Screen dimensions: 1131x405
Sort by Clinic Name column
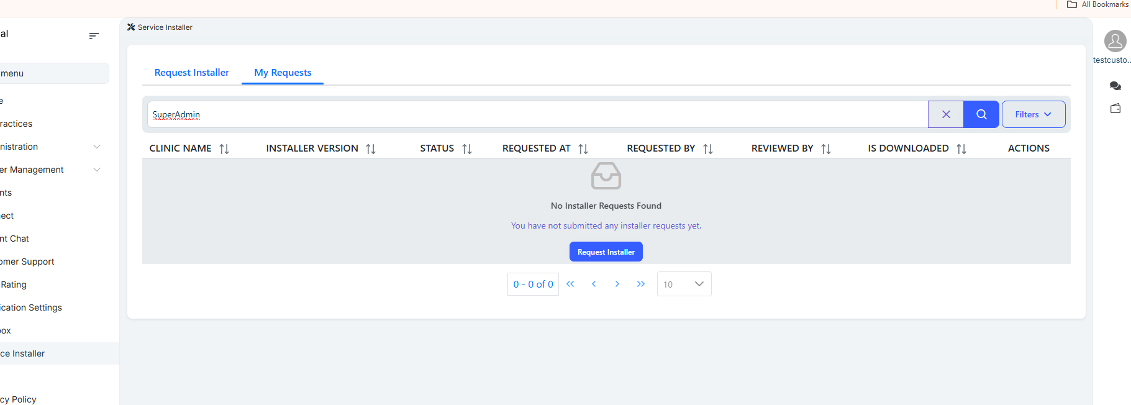point(224,149)
